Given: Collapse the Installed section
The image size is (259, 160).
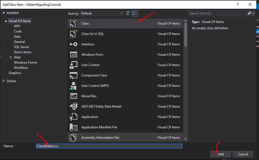Looking at the screenshot, I should click(4, 13).
